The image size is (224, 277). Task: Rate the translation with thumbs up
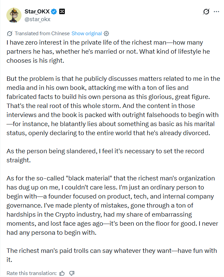(62, 273)
